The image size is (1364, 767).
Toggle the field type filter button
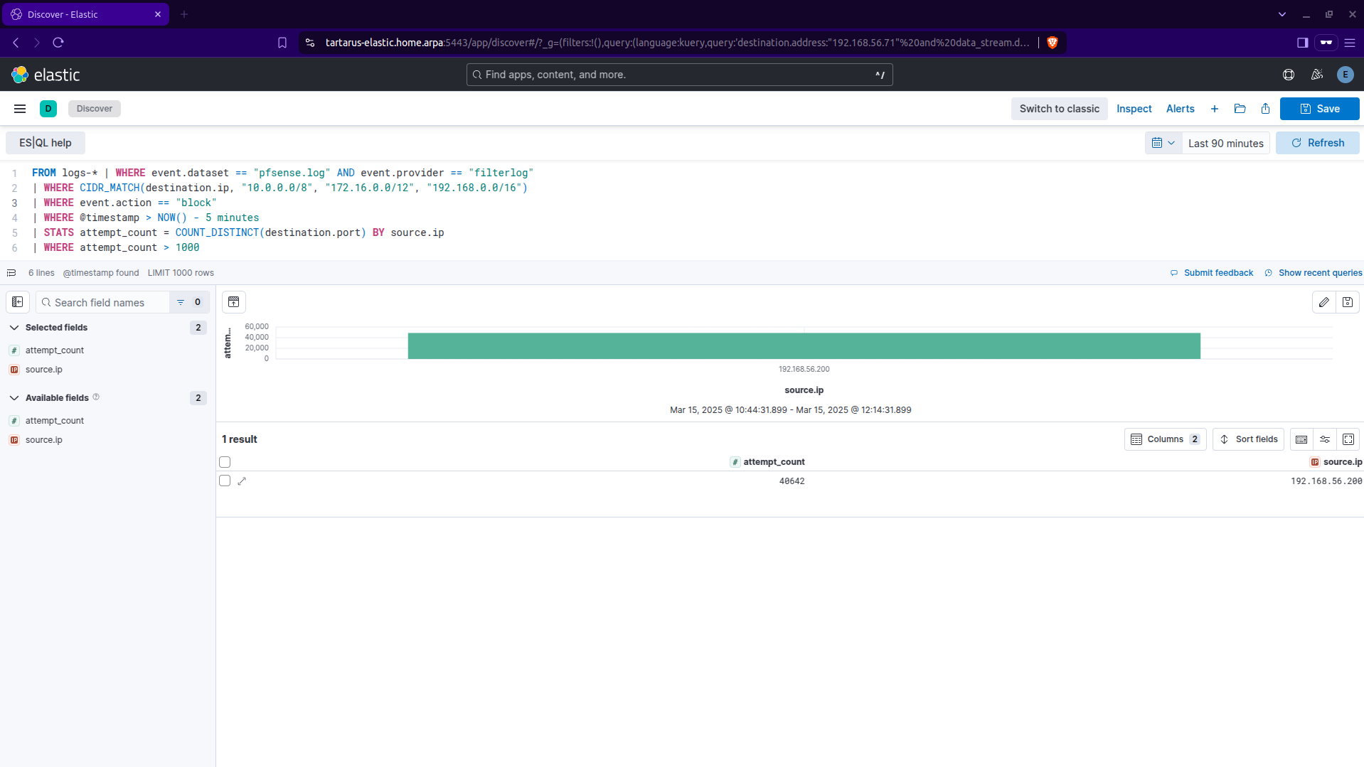[188, 302]
